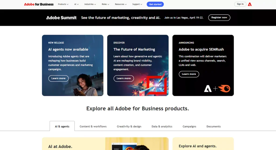Viewport: 276px width, 150px height.
Task: Open the Roles dropdown menu
Action: pyautogui.click(x=105, y=4)
